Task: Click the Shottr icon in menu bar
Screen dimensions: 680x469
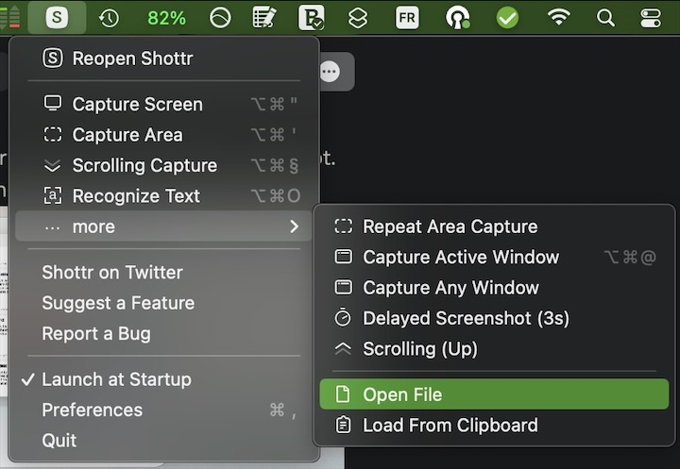Action: 57,18
